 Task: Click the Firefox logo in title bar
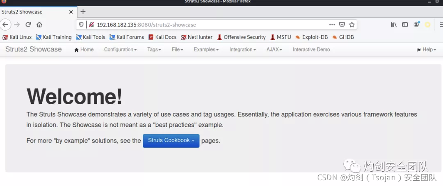click(4, 1)
